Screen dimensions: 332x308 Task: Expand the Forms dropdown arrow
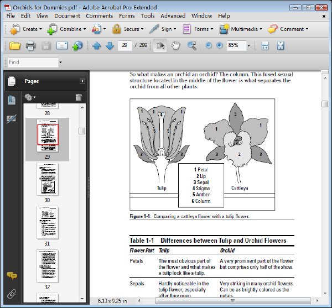pyautogui.click(x=212, y=29)
